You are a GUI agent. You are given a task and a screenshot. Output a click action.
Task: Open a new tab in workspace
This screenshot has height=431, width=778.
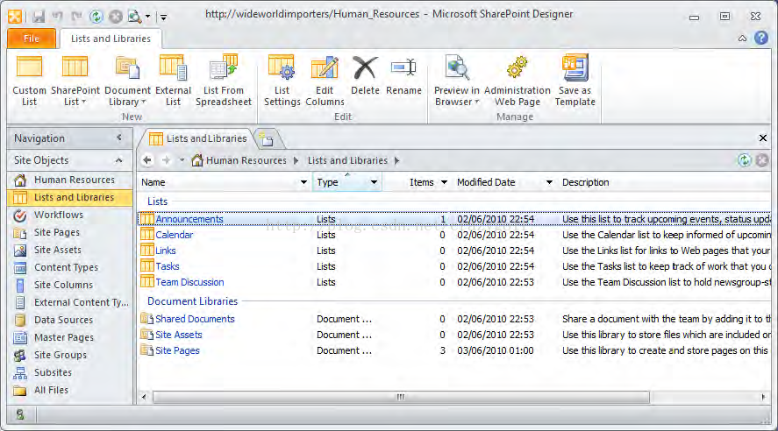(x=267, y=139)
